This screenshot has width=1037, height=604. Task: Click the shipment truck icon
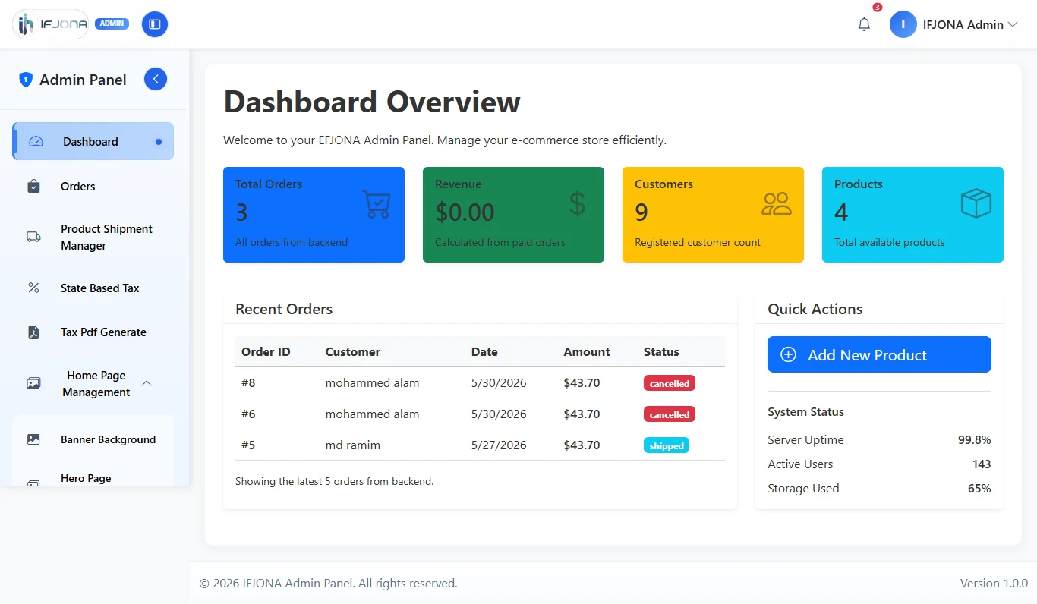pyautogui.click(x=33, y=237)
